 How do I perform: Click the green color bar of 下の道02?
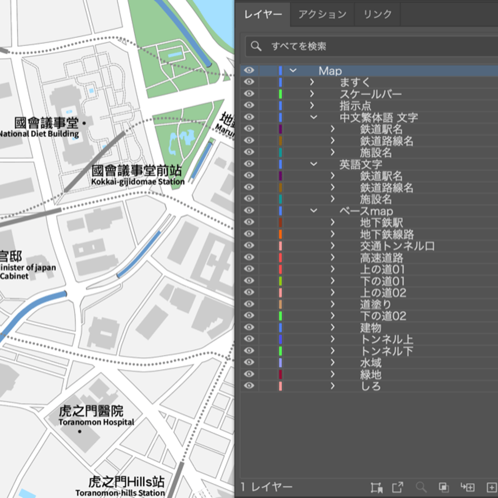click(x=280, y=316)
